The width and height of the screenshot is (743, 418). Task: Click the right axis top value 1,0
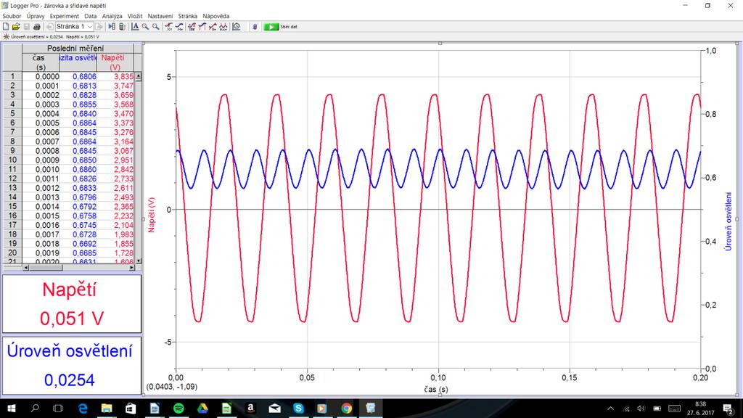click(x=711, y=51)
